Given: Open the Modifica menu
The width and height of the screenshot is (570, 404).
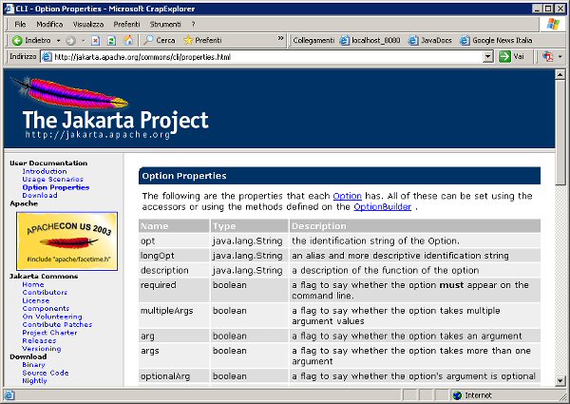Looking at the screenshot, I should click(49, 25).
